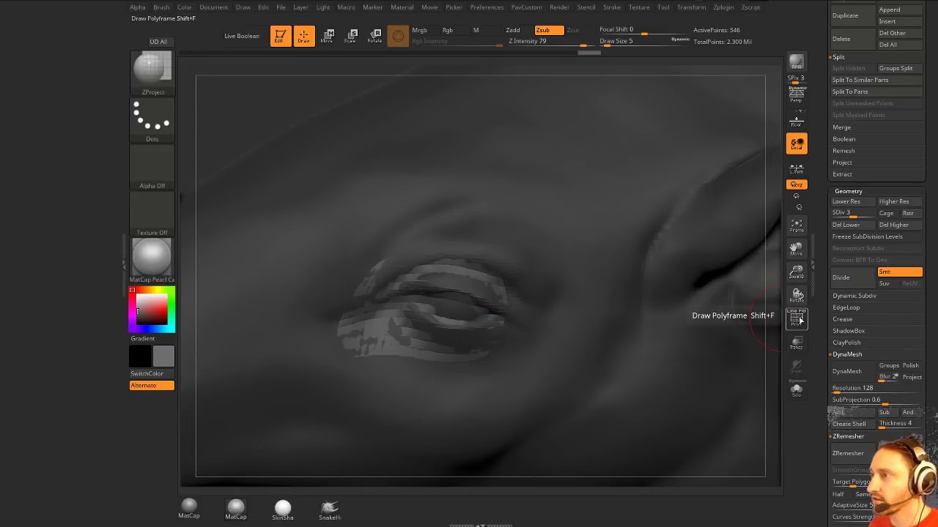The image size is (938, 527).
Task: Open the Preferences menu
Action: [487, 7]
